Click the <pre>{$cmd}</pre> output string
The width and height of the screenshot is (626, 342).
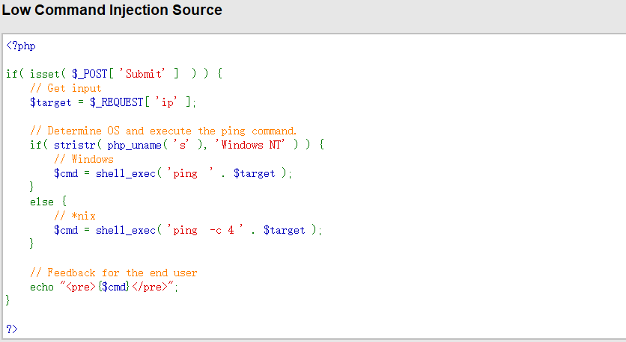click(x=119, y=287)
